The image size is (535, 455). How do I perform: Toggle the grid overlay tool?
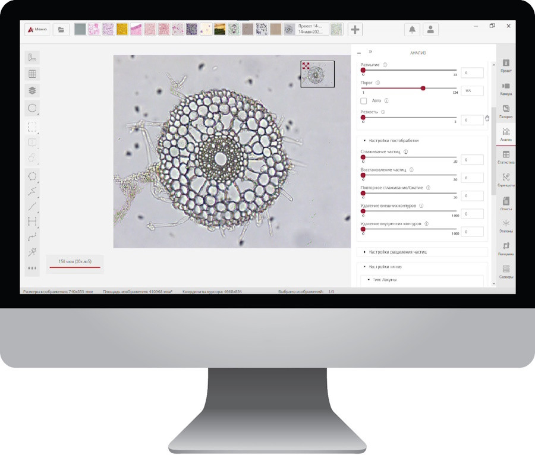tap(32, 74)
